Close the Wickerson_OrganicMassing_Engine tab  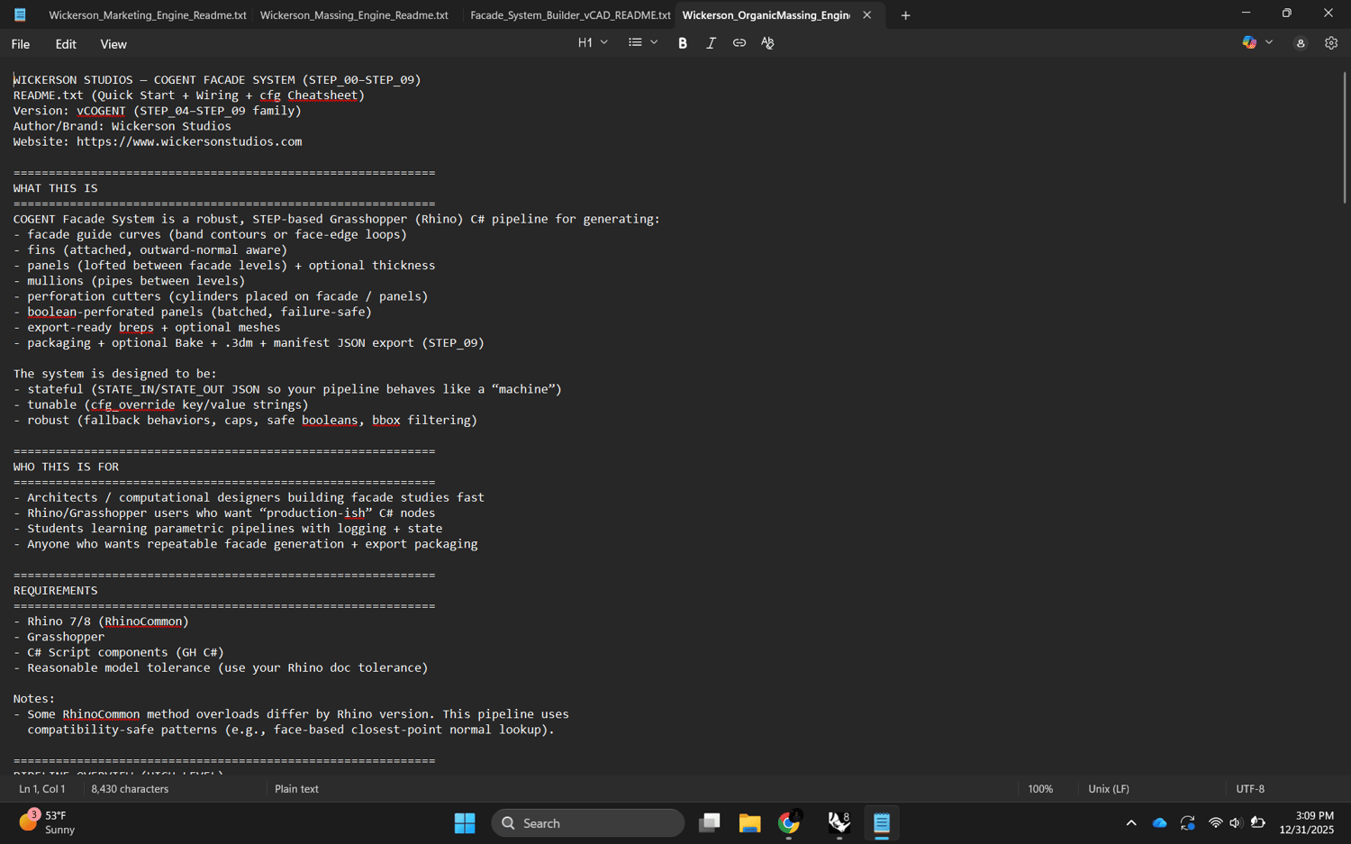[x=867, y=15]
